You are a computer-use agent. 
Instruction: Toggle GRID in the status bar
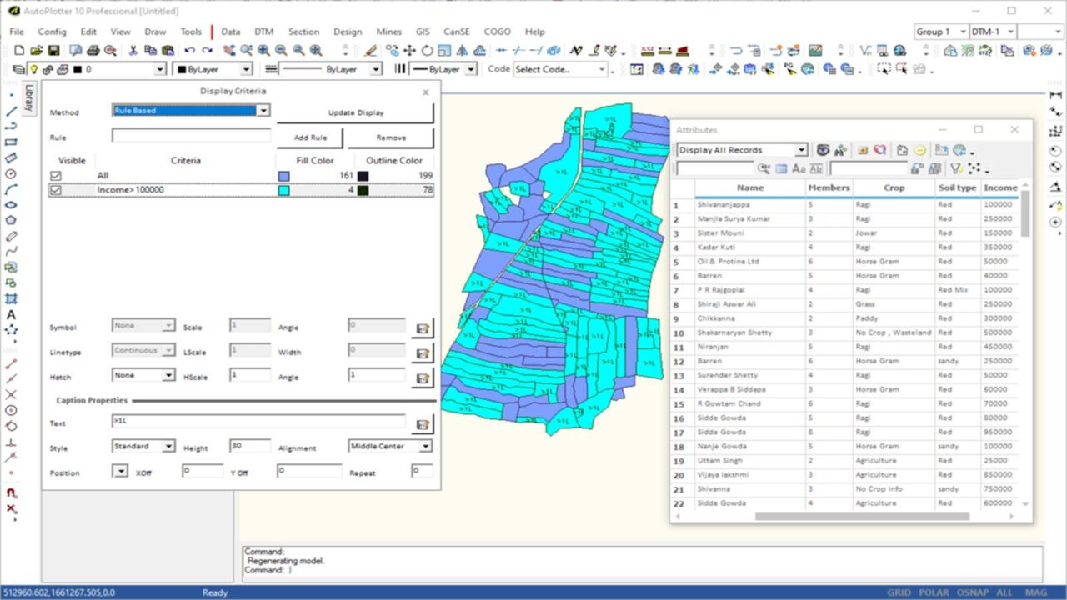pos(899,592)
